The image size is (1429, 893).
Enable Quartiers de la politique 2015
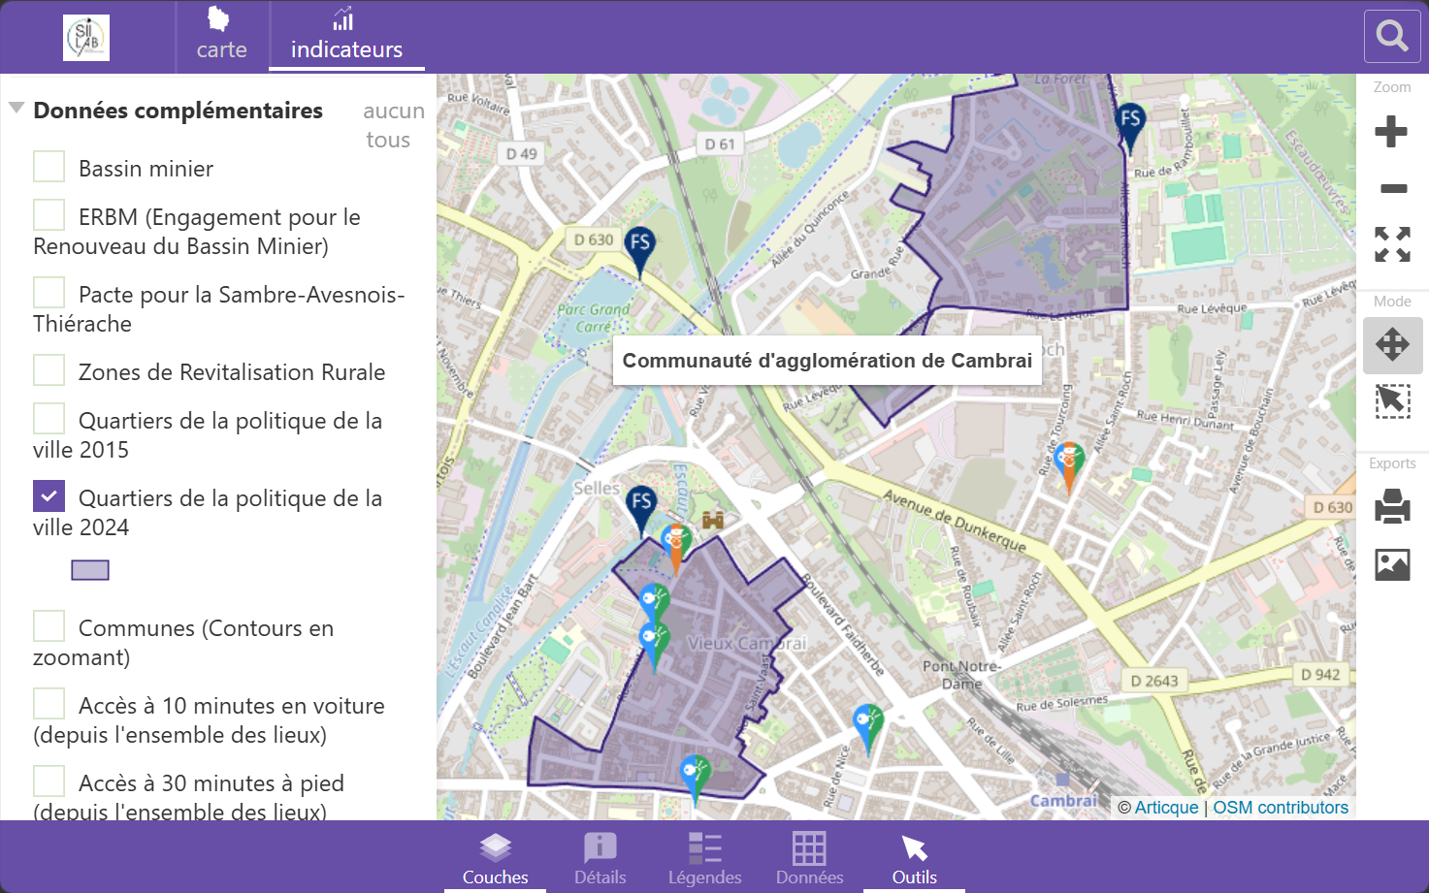tap(49, 419)
